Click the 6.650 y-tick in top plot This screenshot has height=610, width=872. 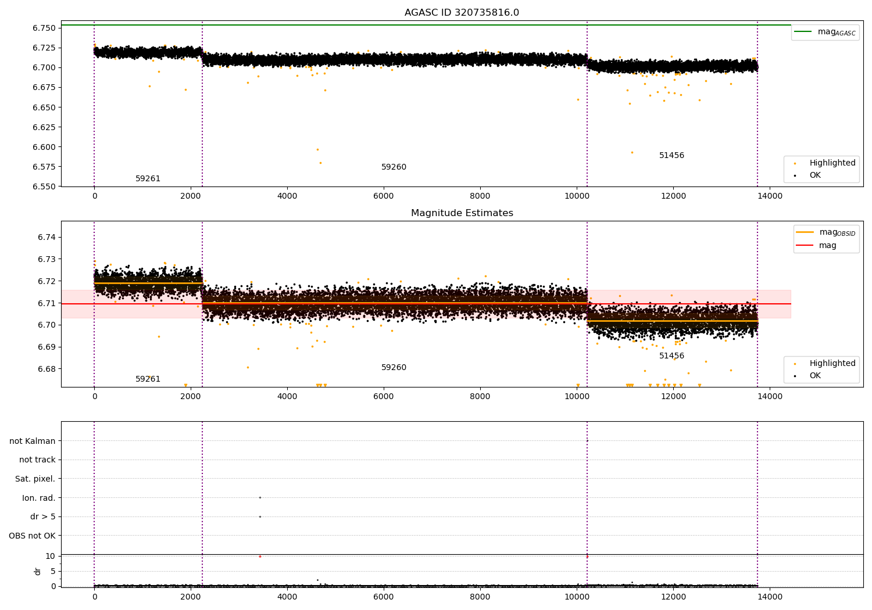44,107
